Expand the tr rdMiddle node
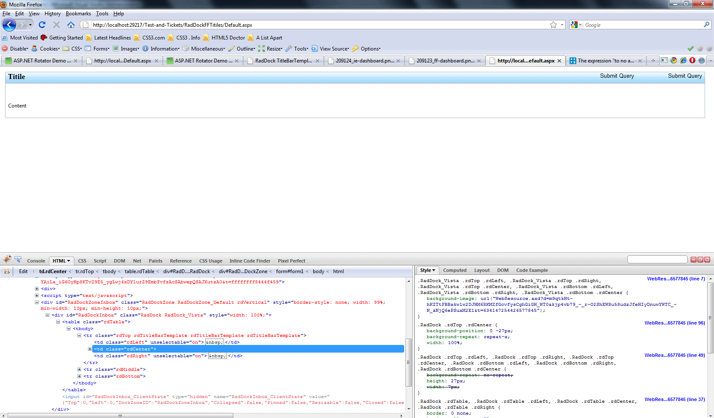Viewport: 714px width, 418px height. (79, 370)
